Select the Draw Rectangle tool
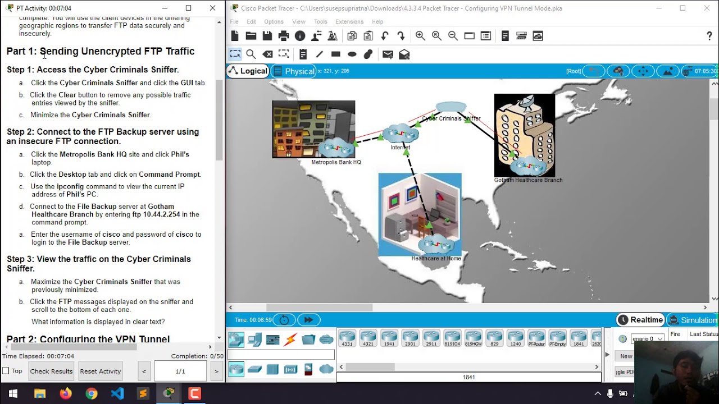The width and height of the screenshot is (719, 404). coord(336,54)
